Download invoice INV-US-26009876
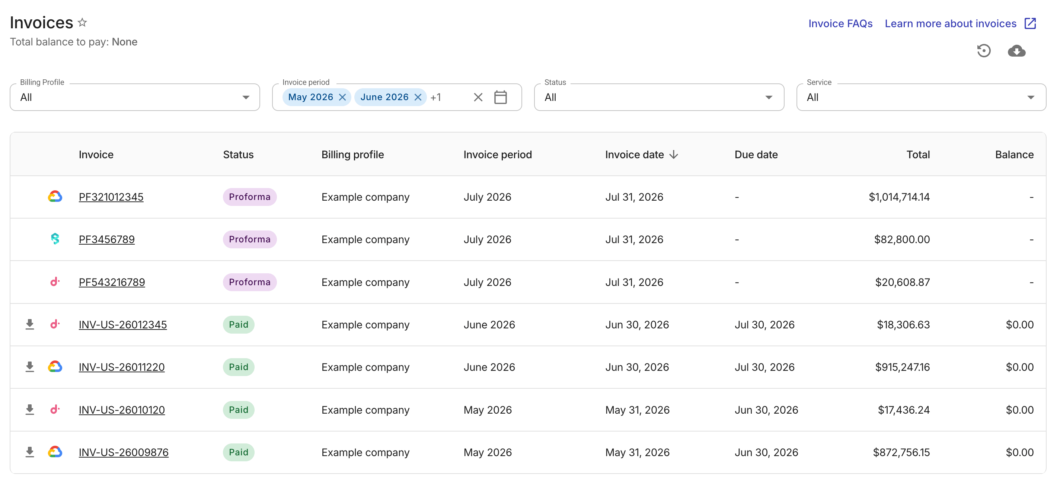This screenshot has width=1060, height=487. pyautogui.click(x=30, y=452)
